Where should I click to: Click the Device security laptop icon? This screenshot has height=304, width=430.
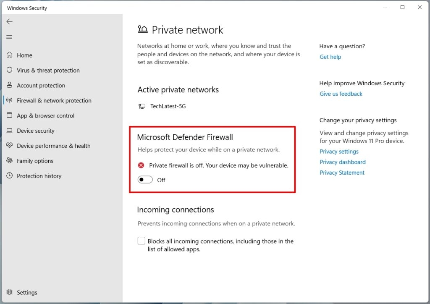click(9, 131)
